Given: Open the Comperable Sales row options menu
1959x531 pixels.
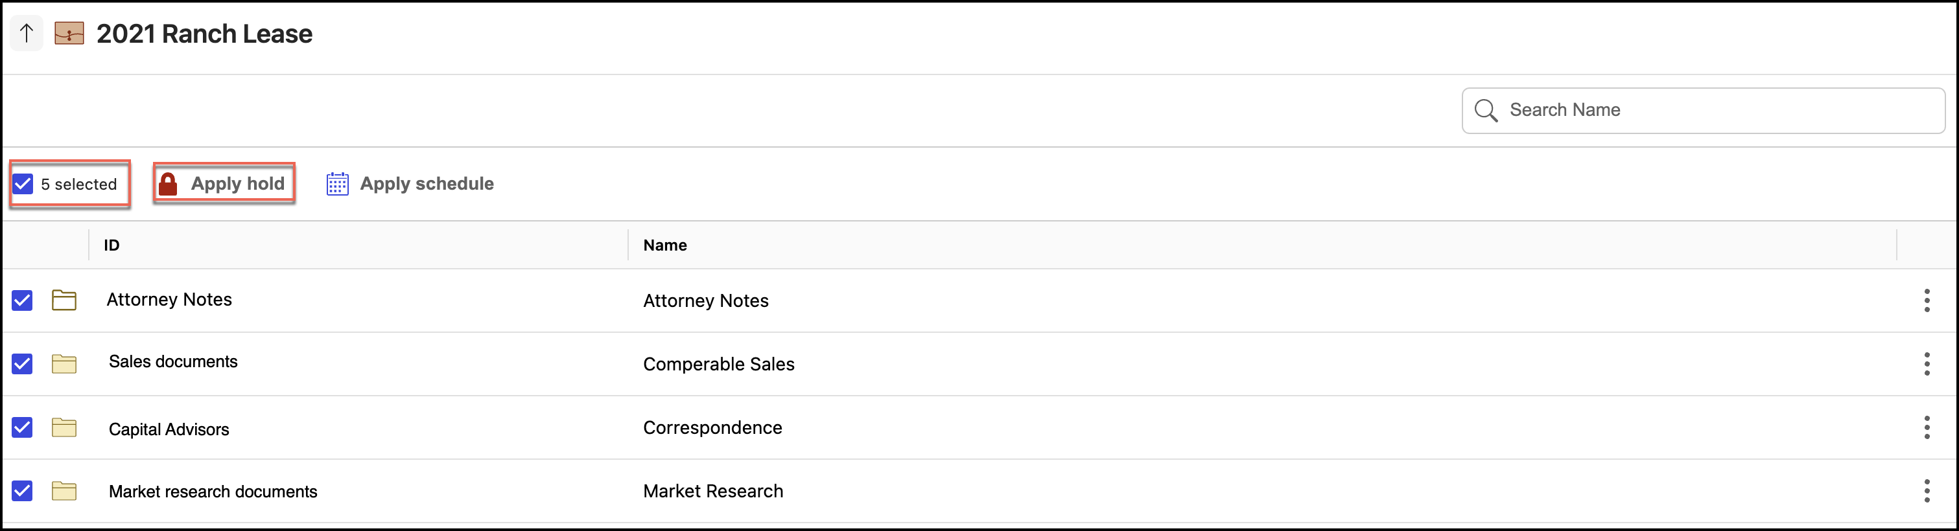Looking at the screenshot, I should pos(1927,364).
